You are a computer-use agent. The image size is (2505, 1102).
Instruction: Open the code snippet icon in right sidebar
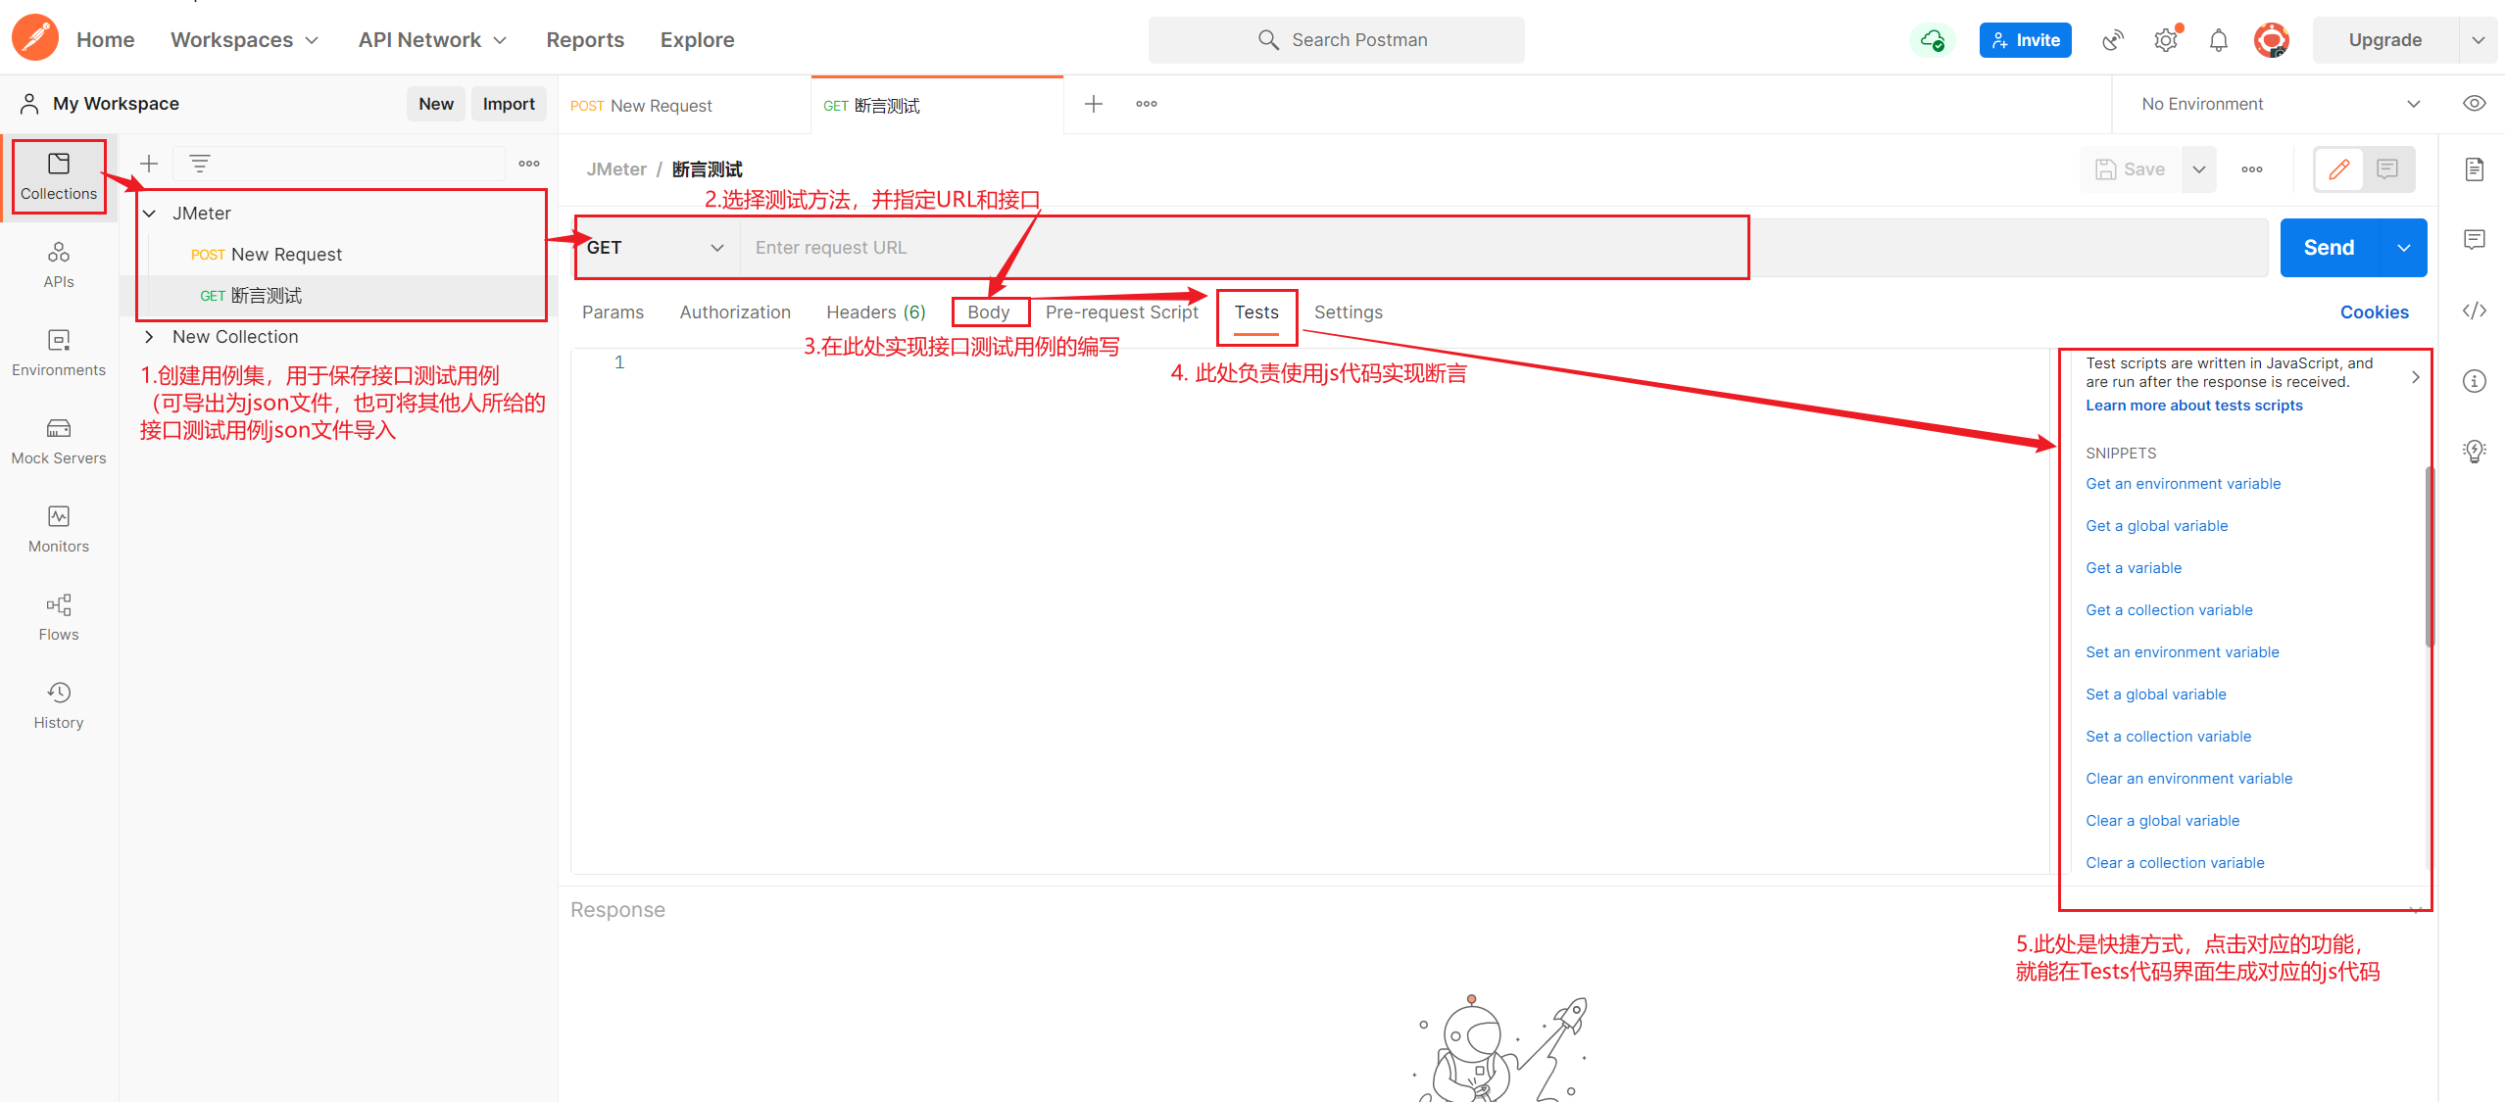2474,311
